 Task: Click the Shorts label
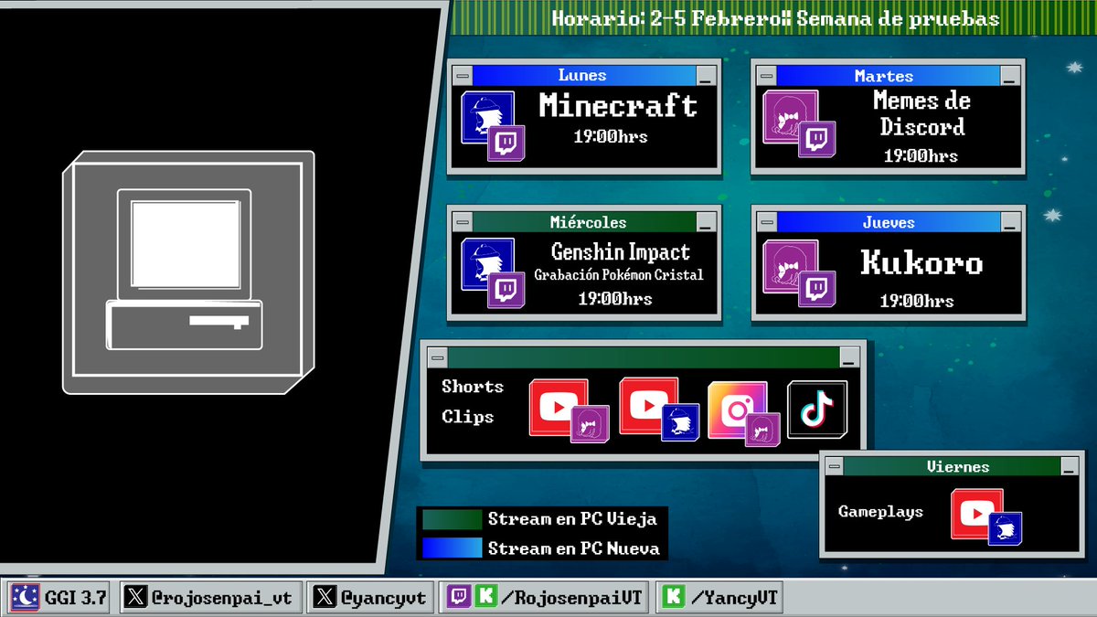(473, 386)
